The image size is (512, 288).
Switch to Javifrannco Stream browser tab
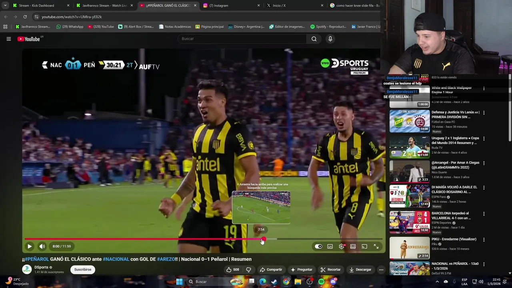coord(104,6)
